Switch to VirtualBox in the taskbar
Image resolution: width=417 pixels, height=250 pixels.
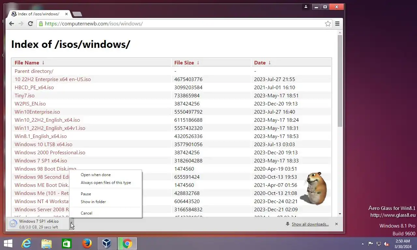point(107,243)
